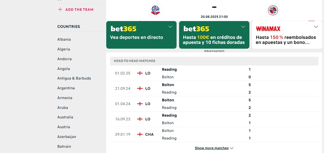
Task: Click the Bolton Wanderers club crest
Action: point(155,10)
